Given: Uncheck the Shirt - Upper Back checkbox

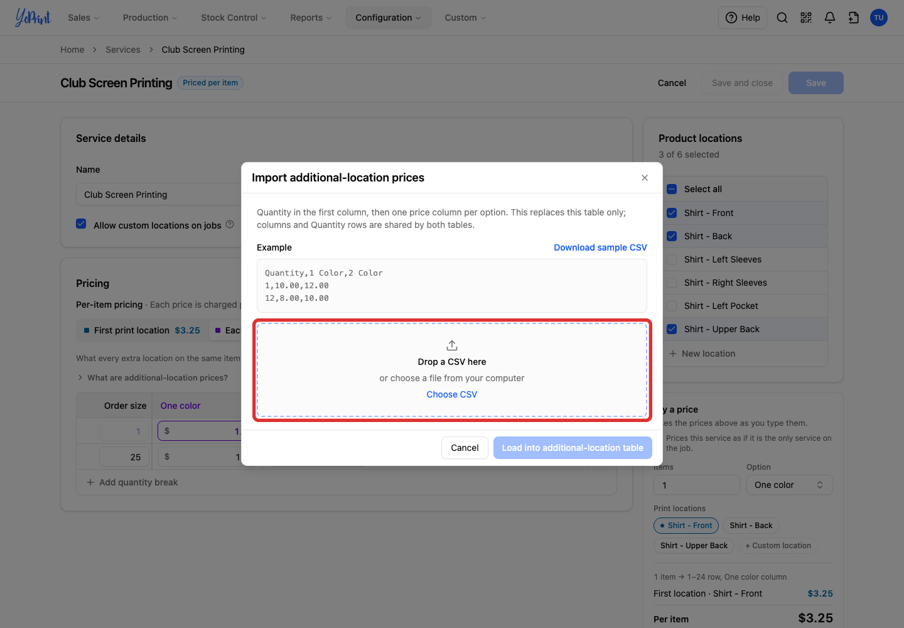Looking at the screenshot, I should 672,329.
